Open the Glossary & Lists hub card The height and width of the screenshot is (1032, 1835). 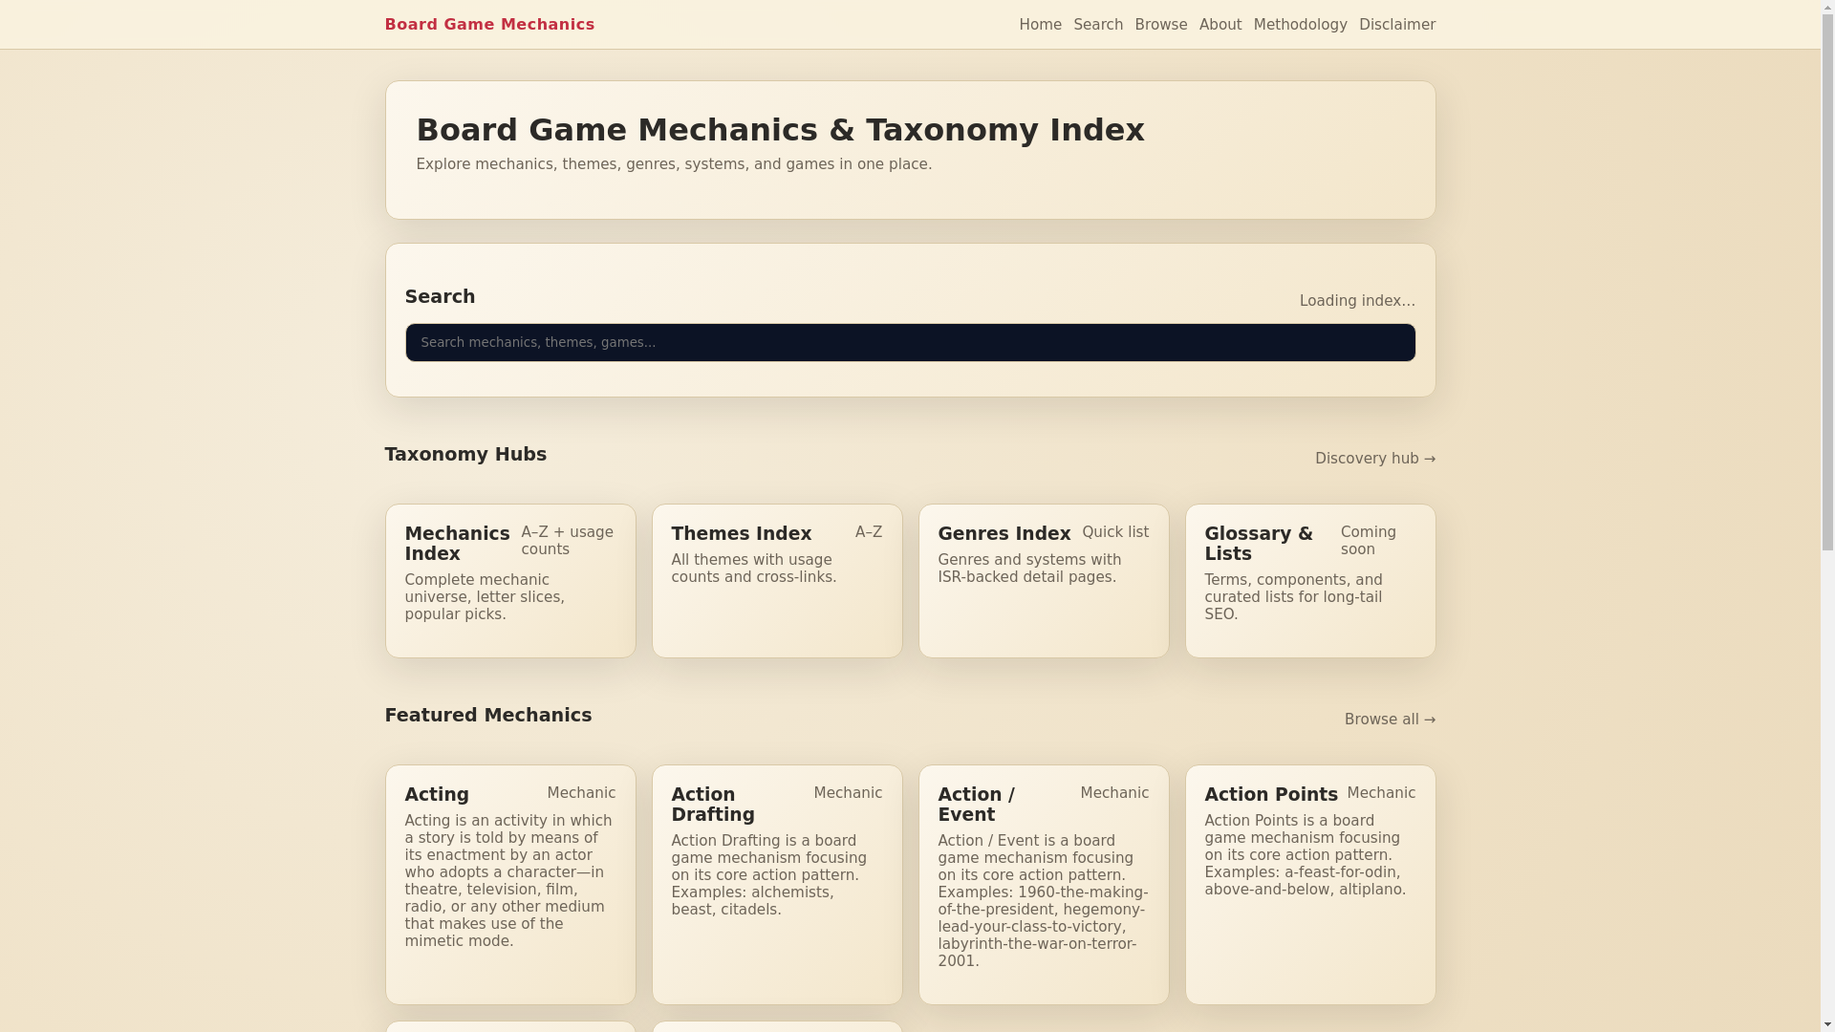pos(1310,581)
